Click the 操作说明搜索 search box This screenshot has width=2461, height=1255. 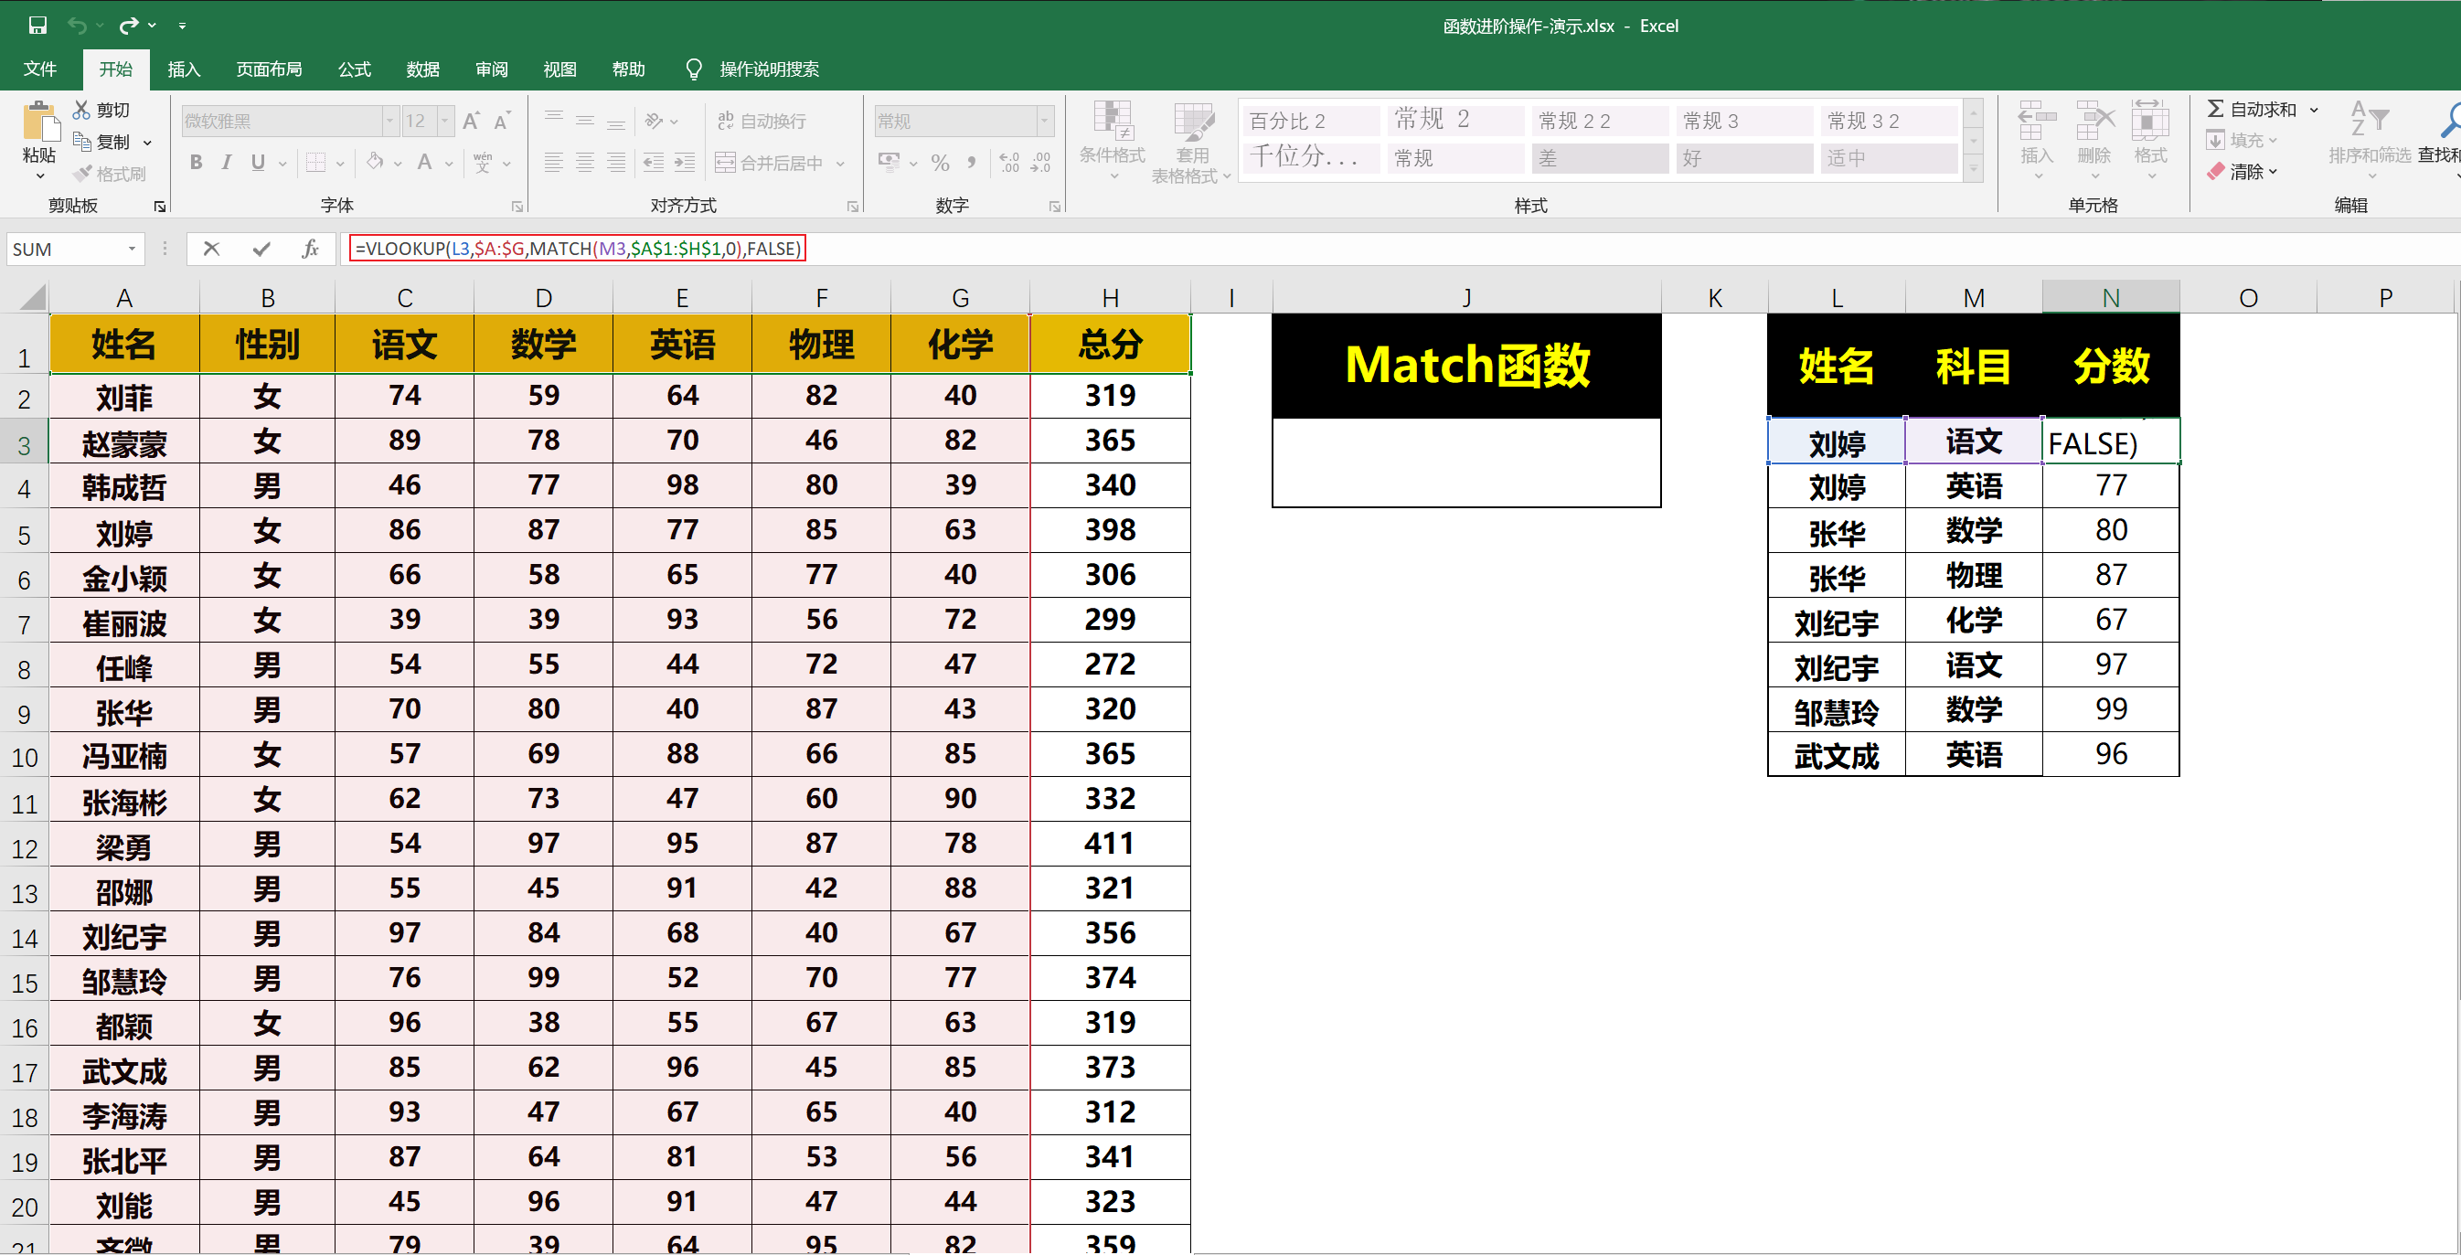pyautogui.click(x=769, y=69)
